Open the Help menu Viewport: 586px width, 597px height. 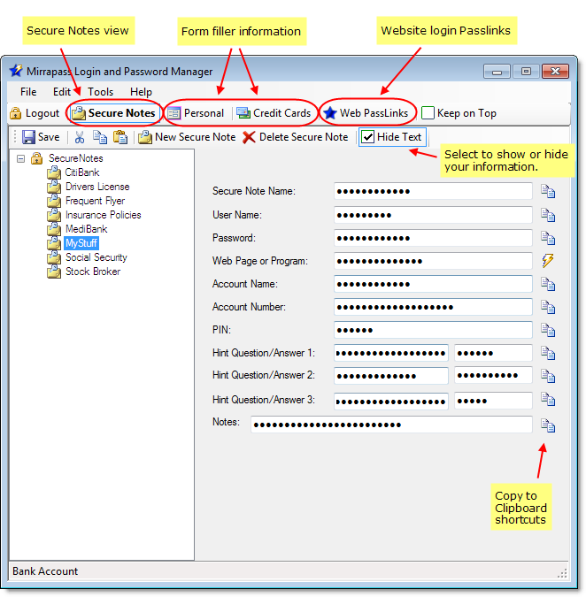click(x=141, y=92)
